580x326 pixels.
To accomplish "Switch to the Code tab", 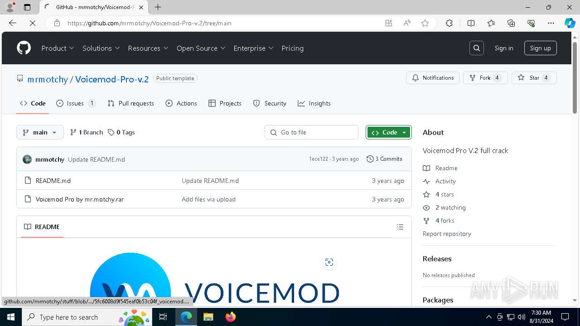I will click(33, 103).
